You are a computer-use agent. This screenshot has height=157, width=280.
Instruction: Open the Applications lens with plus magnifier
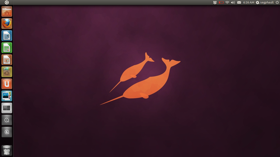click(x=7, y=120)
